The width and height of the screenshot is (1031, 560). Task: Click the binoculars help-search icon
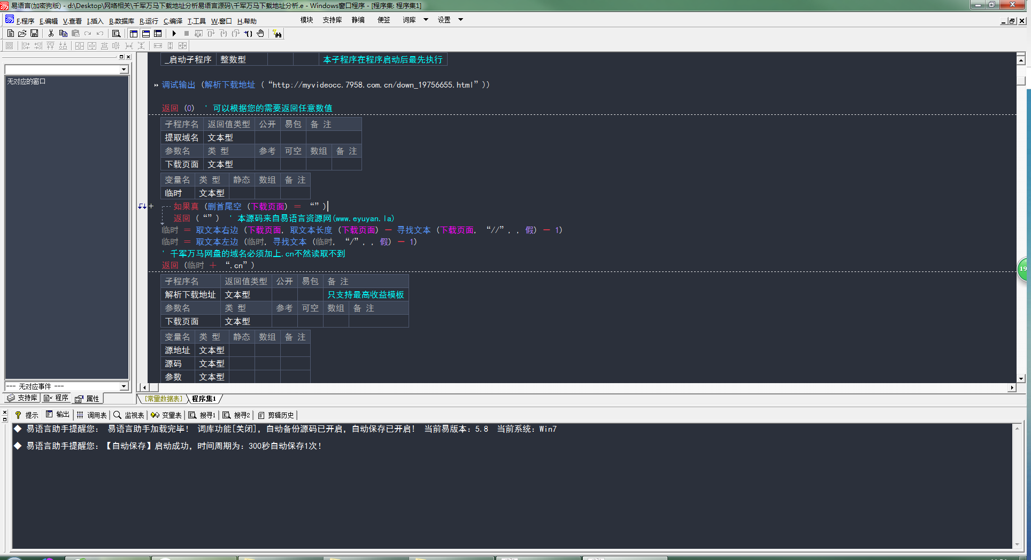pyautogui.click(x=277, y=34)
